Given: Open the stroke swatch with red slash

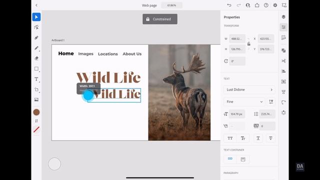Looking at the screenshot, I should coord(36,129).
